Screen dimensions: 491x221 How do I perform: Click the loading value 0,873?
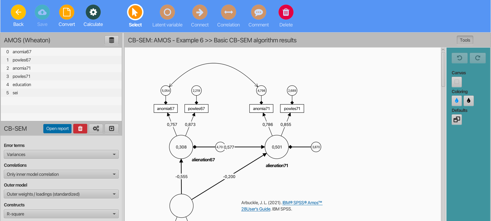coord(190,124)
